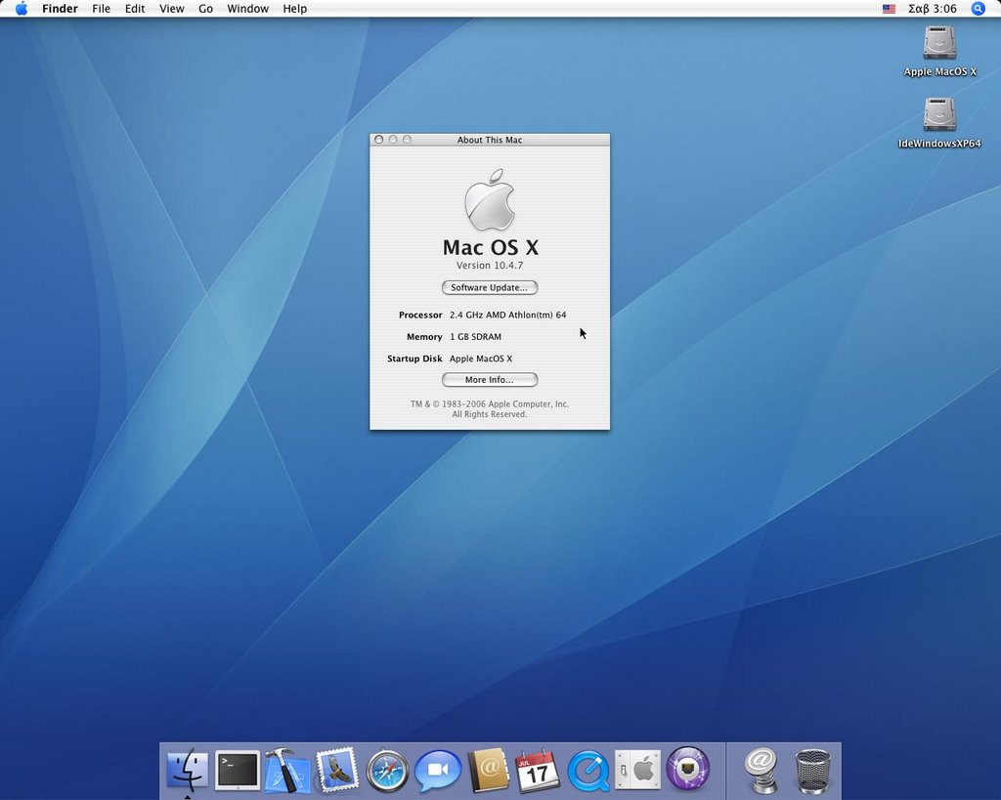Viewport: 1001px width, 800px height.
Task: Open iChat camera bubble in Dock
Action: 438,770
